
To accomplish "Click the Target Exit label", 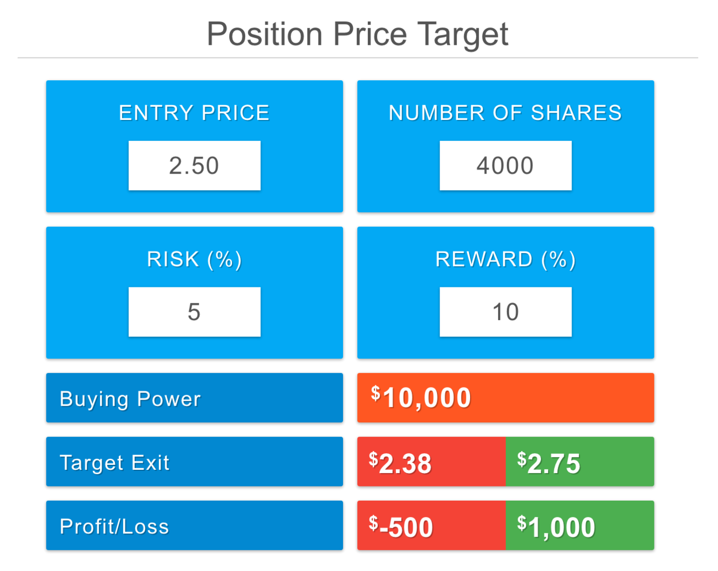I will (115, 462).
